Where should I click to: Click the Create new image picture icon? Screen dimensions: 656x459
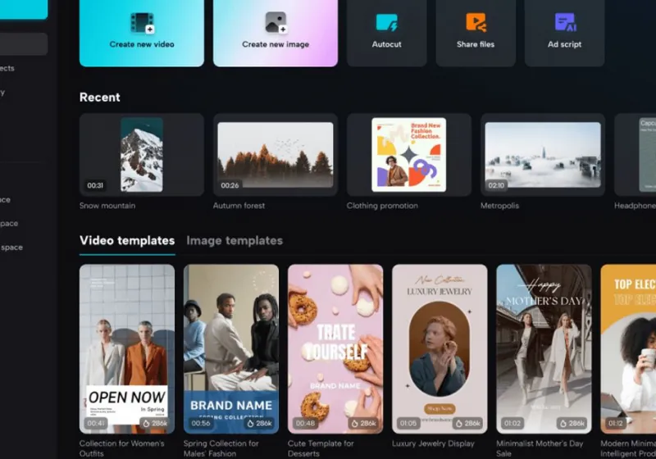[276, 23]
